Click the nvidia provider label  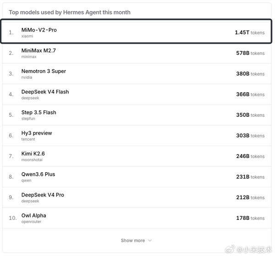27,77
